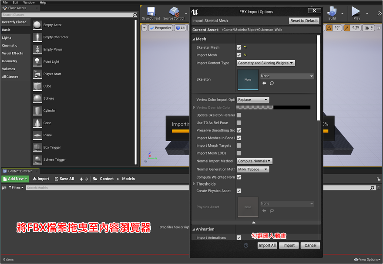This screenshot has width=383, height=264.
Task: Cancel the FBX import dialog
Action: (x=310, y=245)
